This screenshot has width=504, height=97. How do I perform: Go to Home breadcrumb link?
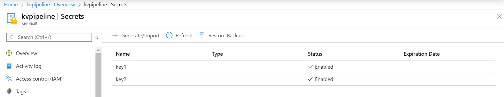[x=11, y=5]
